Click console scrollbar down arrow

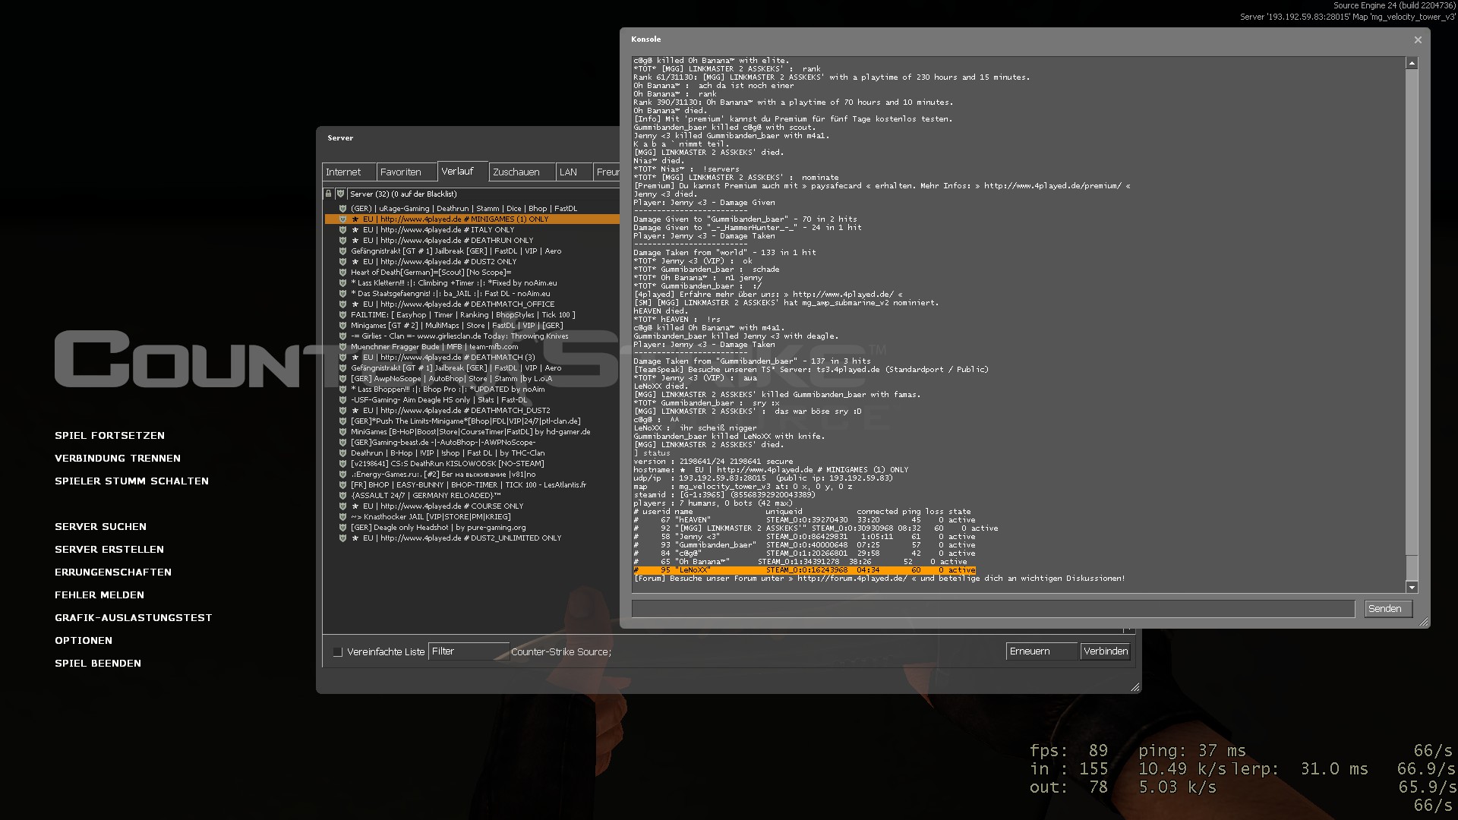(1412, 587)
